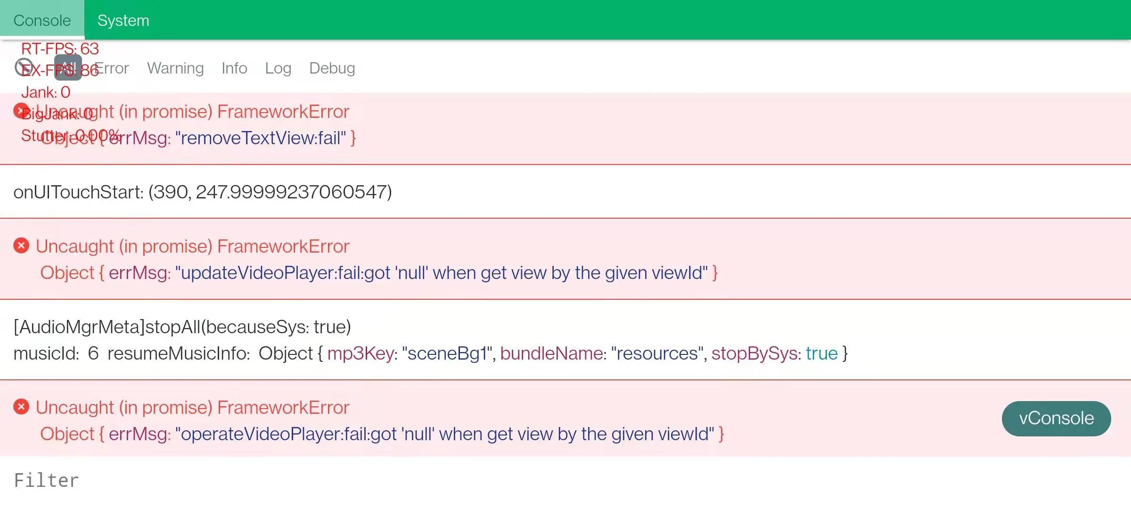
Task: Clear the console log with the circle-slash icon
Action: 23,68
